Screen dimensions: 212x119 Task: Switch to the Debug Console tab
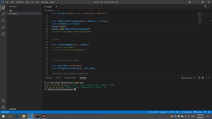(70, 78)
